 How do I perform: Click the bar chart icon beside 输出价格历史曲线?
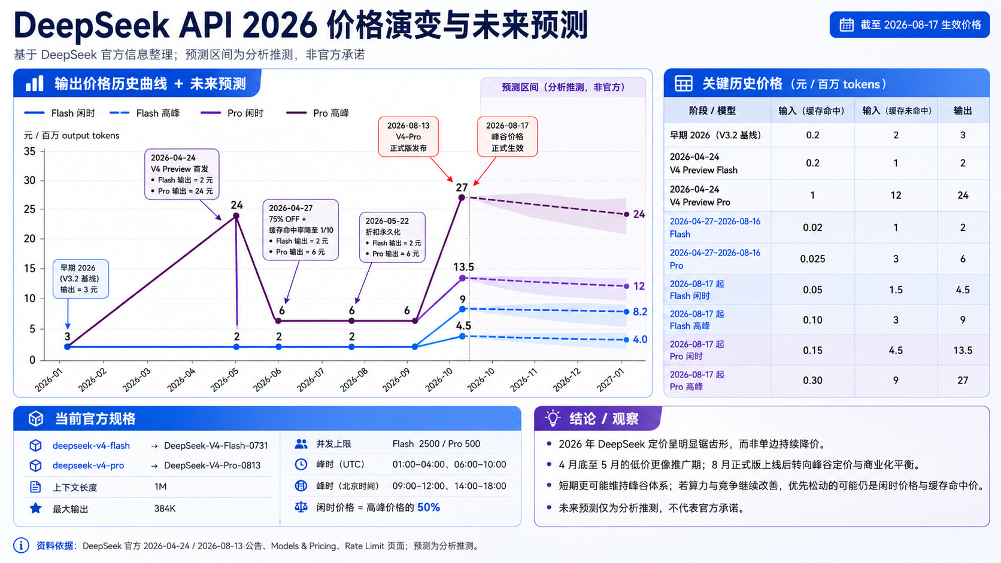coord(35,83)
